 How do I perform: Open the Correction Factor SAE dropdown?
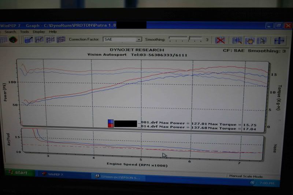pyautogui.click(x=139, y=40)
